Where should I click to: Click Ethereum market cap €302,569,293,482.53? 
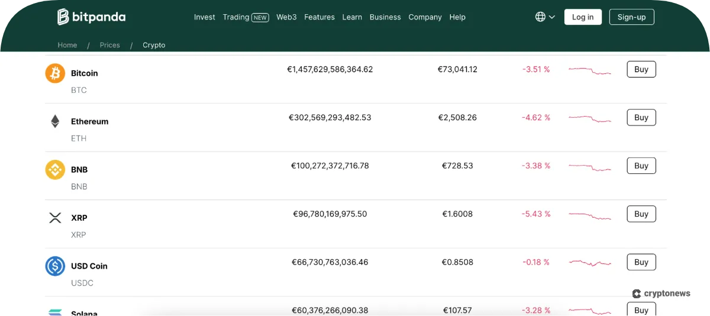tap(330, 117)
